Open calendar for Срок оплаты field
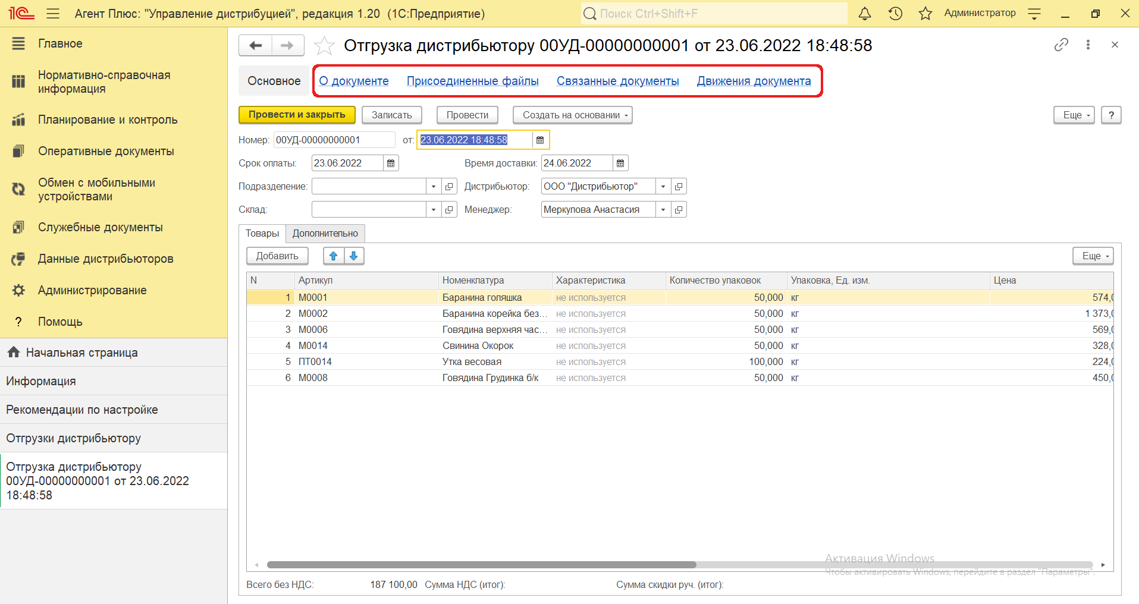 coord(391,163)
